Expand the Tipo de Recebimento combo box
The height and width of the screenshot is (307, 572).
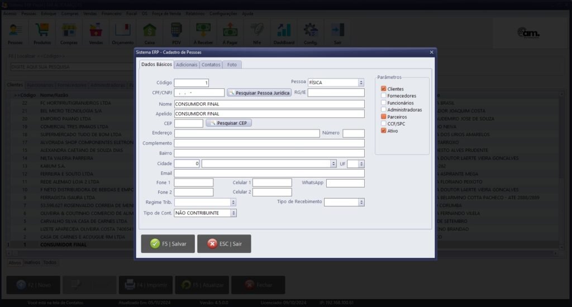361,202
